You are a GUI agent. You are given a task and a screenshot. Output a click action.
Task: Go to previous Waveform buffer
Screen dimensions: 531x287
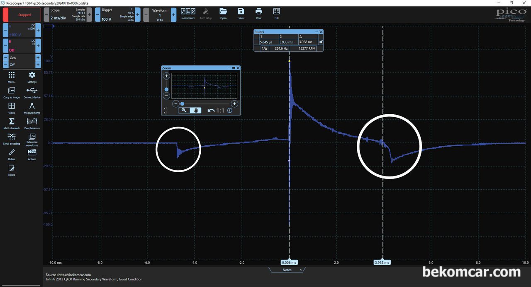[146, 14]
